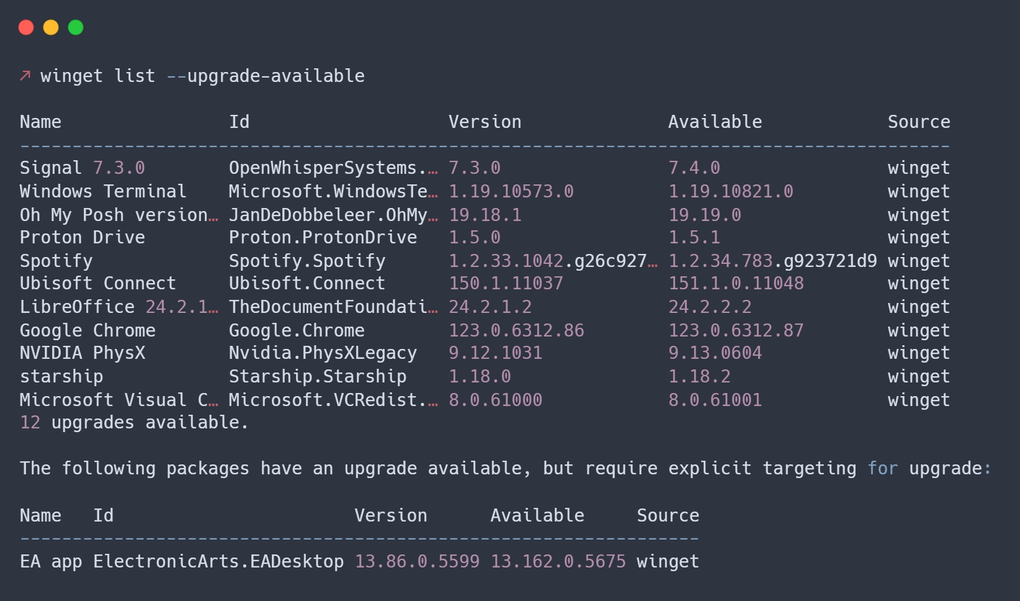The image size is (1020, 601).
Task: Click the 'EA app' name cell
Action: point(51,561)
